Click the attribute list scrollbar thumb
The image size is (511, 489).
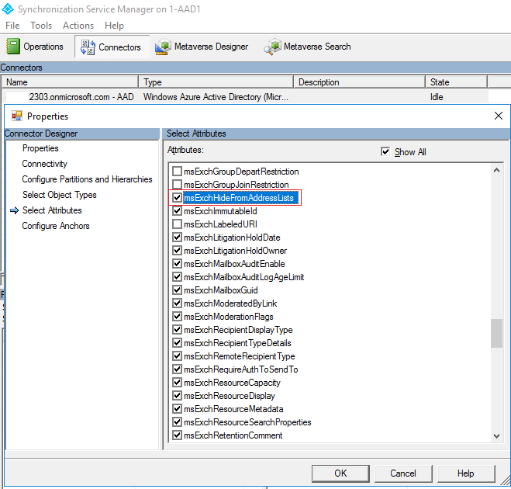(x=497, y=333)
